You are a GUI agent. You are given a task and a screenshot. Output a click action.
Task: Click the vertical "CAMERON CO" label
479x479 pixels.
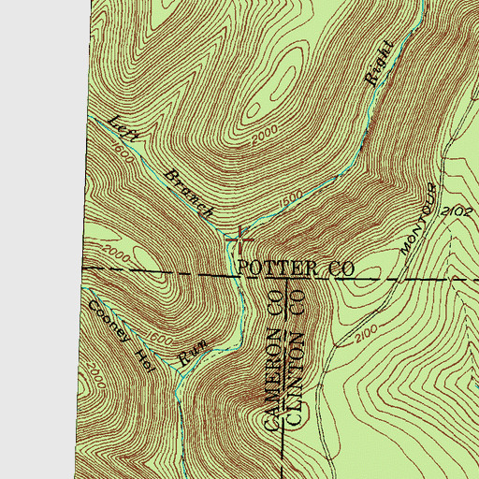tap(275, 361)
